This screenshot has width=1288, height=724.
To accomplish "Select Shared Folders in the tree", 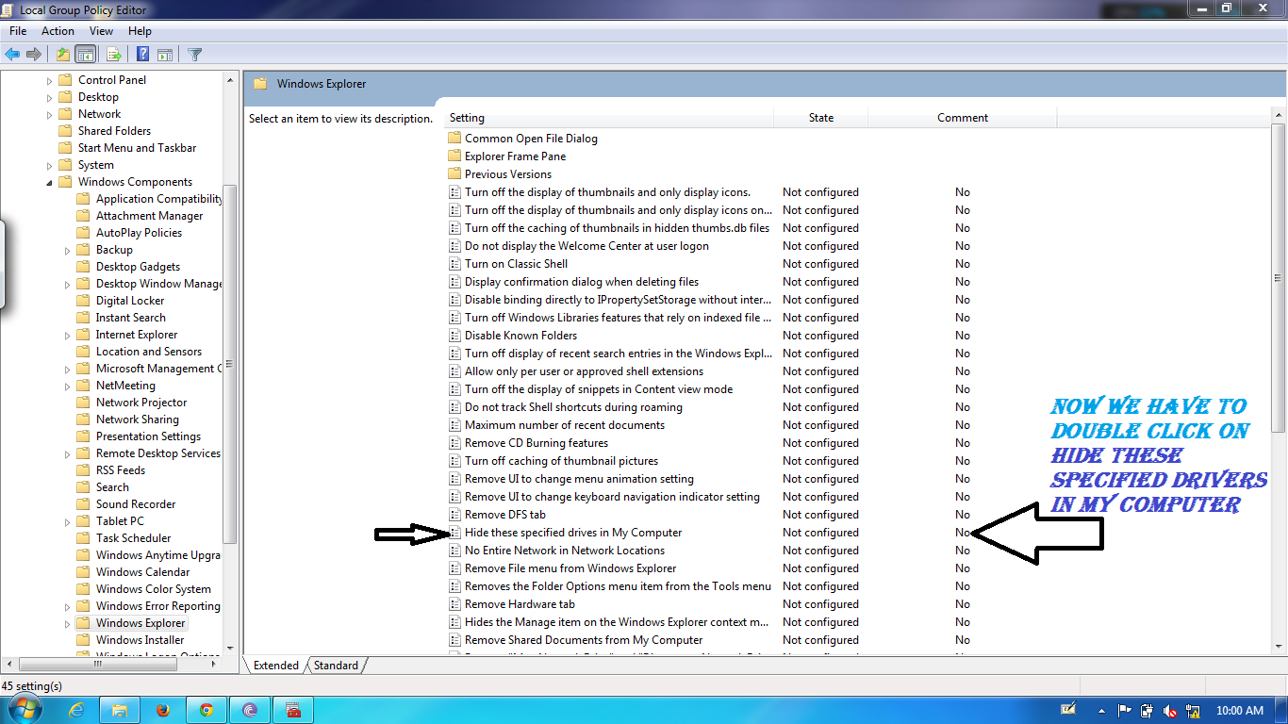I will [114, 131].
